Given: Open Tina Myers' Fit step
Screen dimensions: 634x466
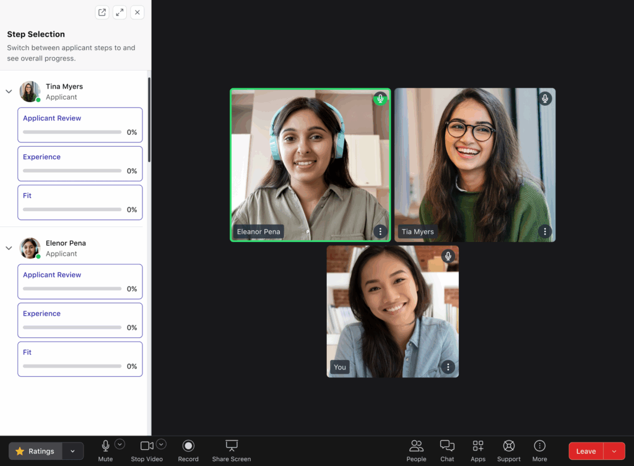Looking at the screenshot, I should point(80,202).
